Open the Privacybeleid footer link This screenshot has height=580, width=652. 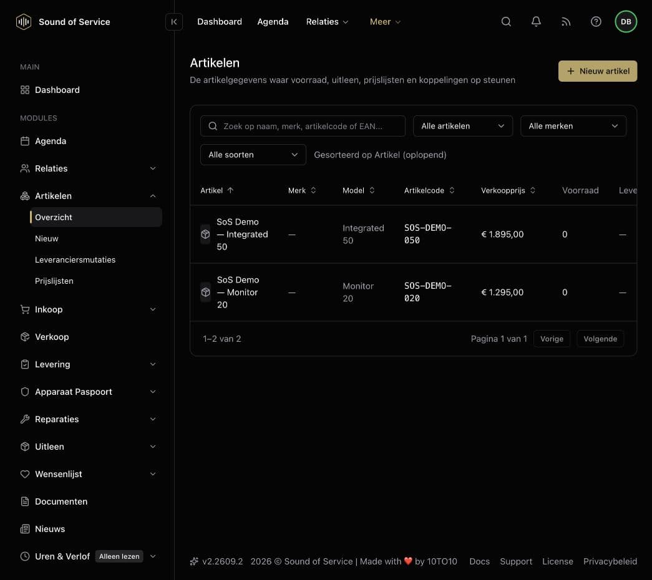click(610, 561)
